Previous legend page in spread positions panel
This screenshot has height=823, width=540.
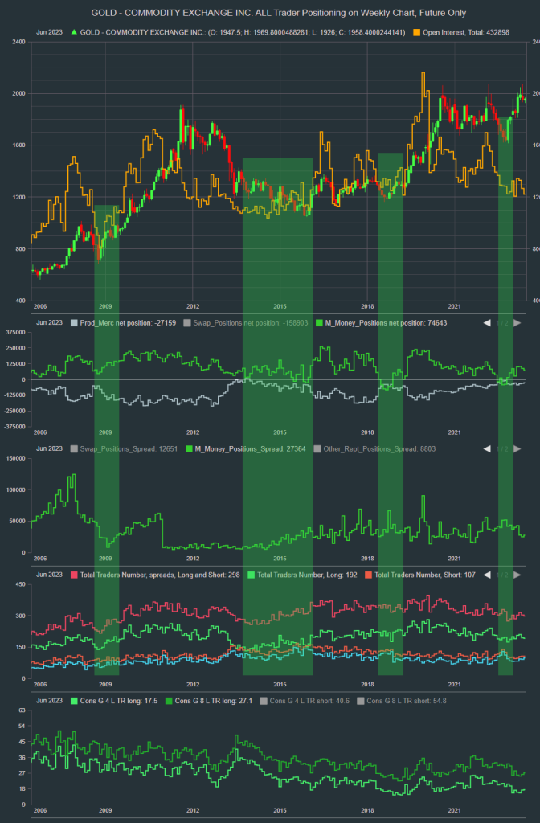click(x=486, y=448)
